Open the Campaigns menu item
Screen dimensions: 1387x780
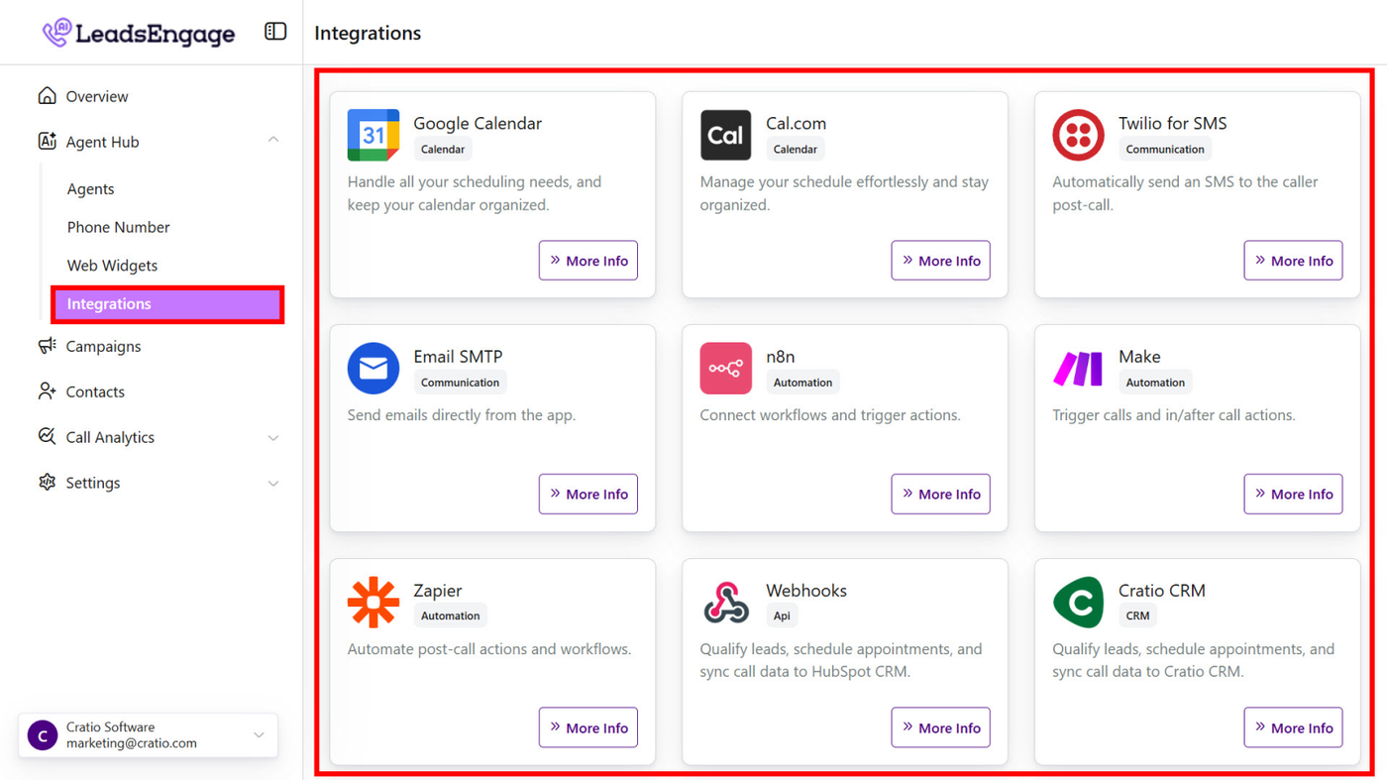tap(103, 347)
